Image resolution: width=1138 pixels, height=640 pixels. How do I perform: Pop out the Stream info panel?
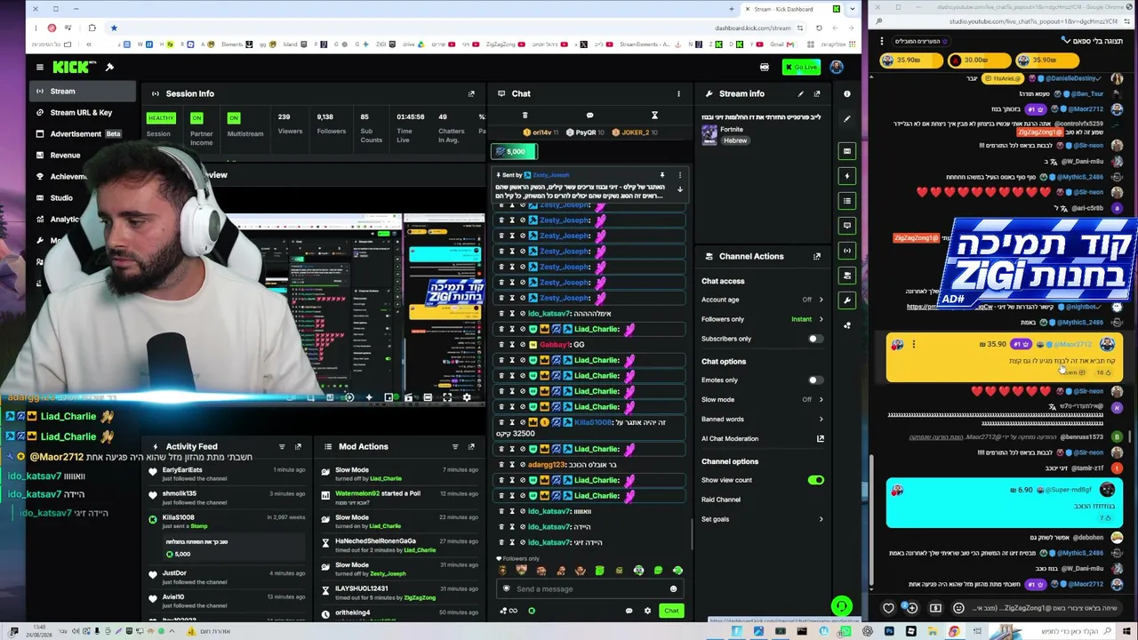pyautogui.click(x=817, y=93)
